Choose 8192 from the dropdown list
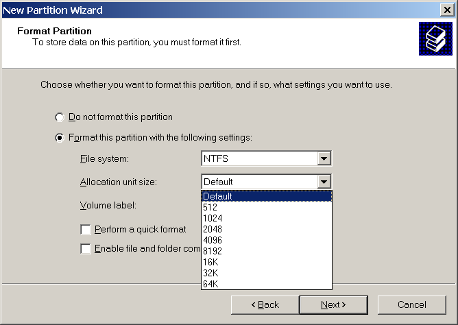 (x=266, y=251)
